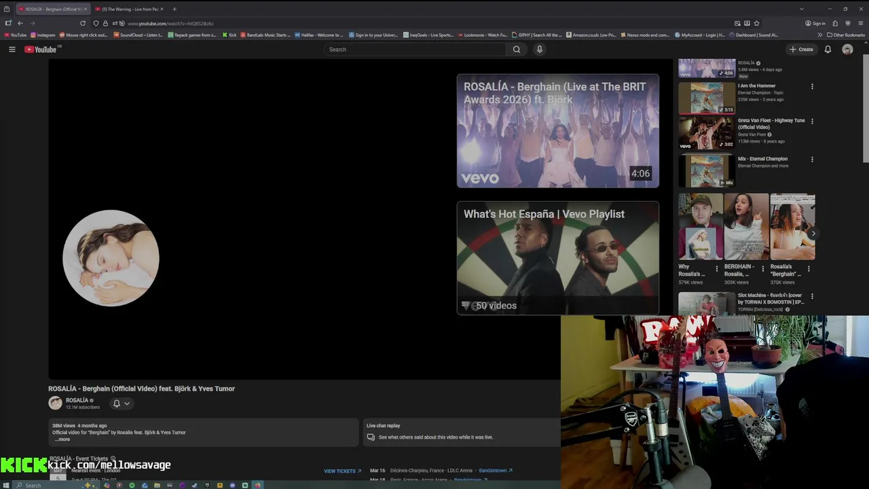
Task: Open I Am the Hammer video thumbnail
Action: point(706,98)
